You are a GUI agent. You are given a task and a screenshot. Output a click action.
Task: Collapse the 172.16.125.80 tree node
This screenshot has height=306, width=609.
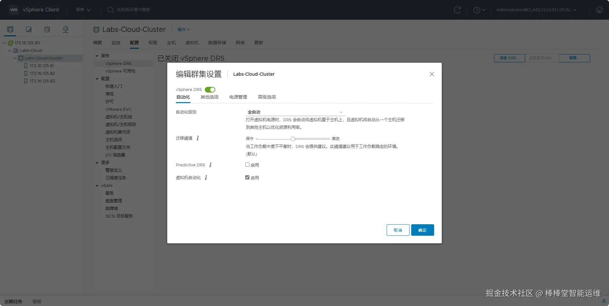4,43
